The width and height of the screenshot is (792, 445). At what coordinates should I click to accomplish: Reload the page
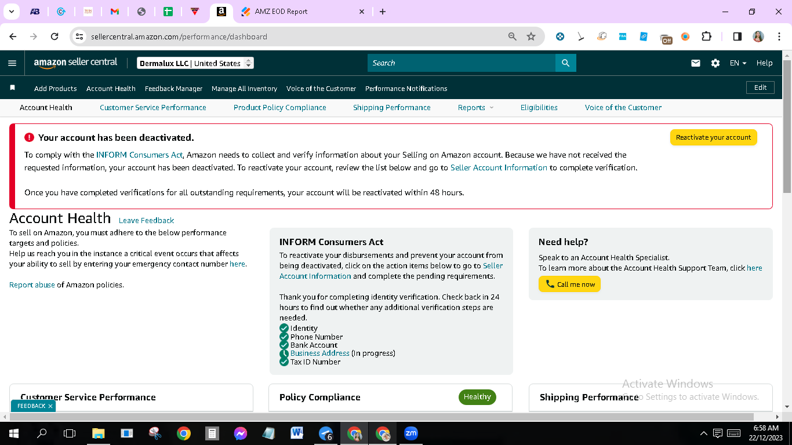pyautogui.click(x=55, y=37)
